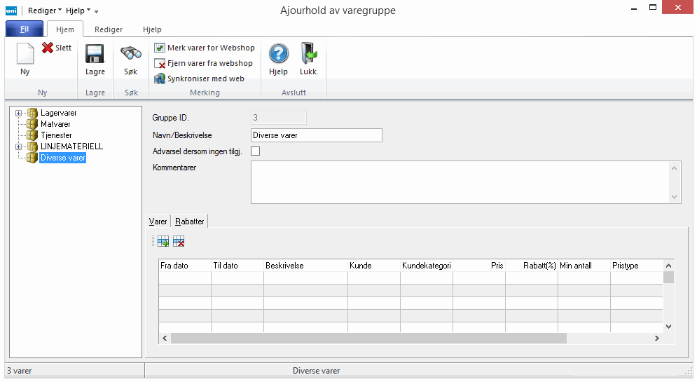Expand the LINJEMATERIELL tree node

tap(18, 146)
